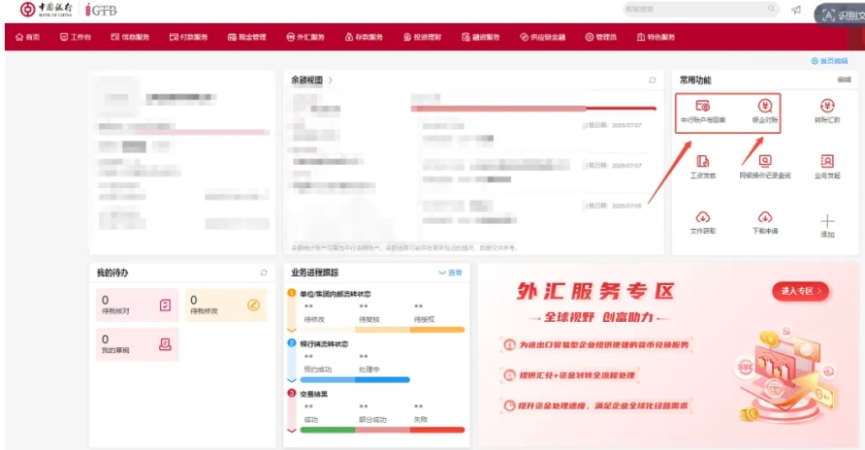Screen dimensions: 865x450
Task: Open the 供应链金融 menu
Action: click(543, 37)
